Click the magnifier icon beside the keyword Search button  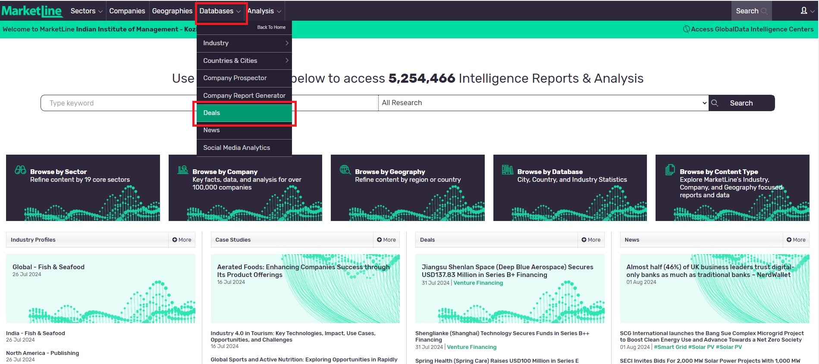click(x=715, y=103)
